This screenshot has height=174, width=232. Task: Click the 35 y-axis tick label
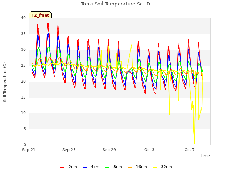pyautogui.click(x=23, y=34)
